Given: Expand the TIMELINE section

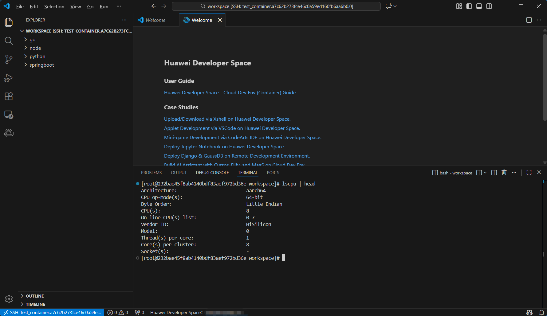Looking at the screenshot, I should point(76,304).
